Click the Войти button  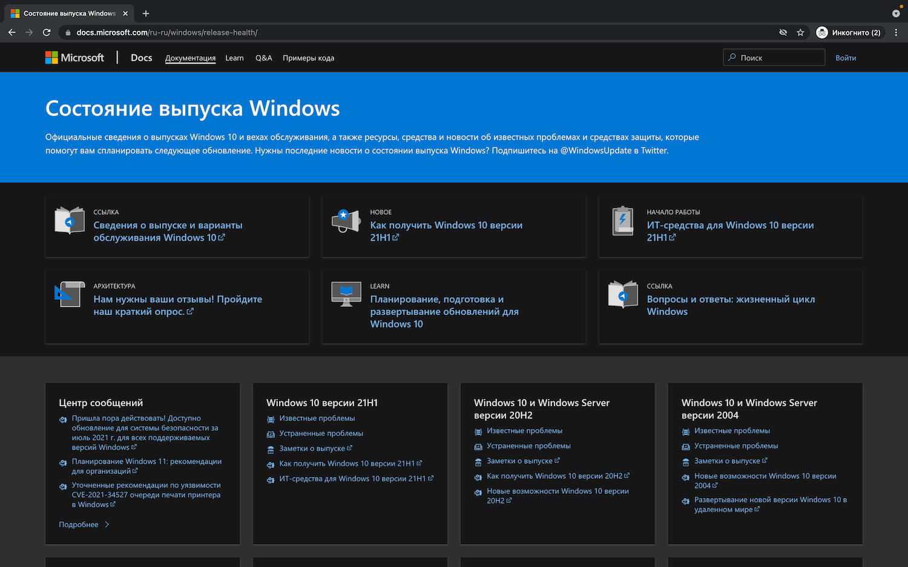(846, 57)
